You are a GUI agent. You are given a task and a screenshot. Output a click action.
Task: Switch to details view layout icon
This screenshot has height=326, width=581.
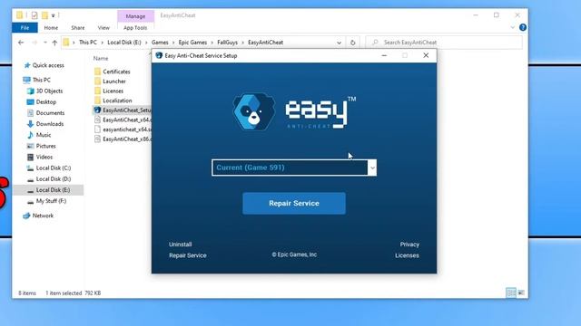click(511, 292)
